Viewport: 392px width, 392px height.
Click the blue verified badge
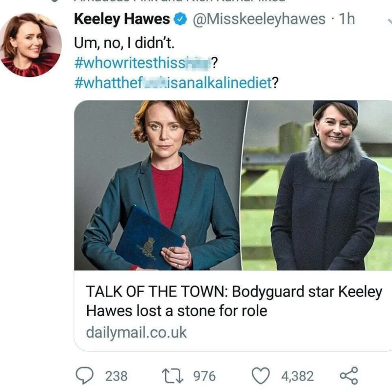pyautogui.click(x=181, y=20)
